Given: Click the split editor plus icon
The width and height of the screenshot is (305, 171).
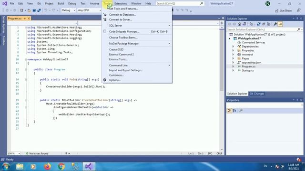Looking at the screenshot, I should (x=222, y=23).
